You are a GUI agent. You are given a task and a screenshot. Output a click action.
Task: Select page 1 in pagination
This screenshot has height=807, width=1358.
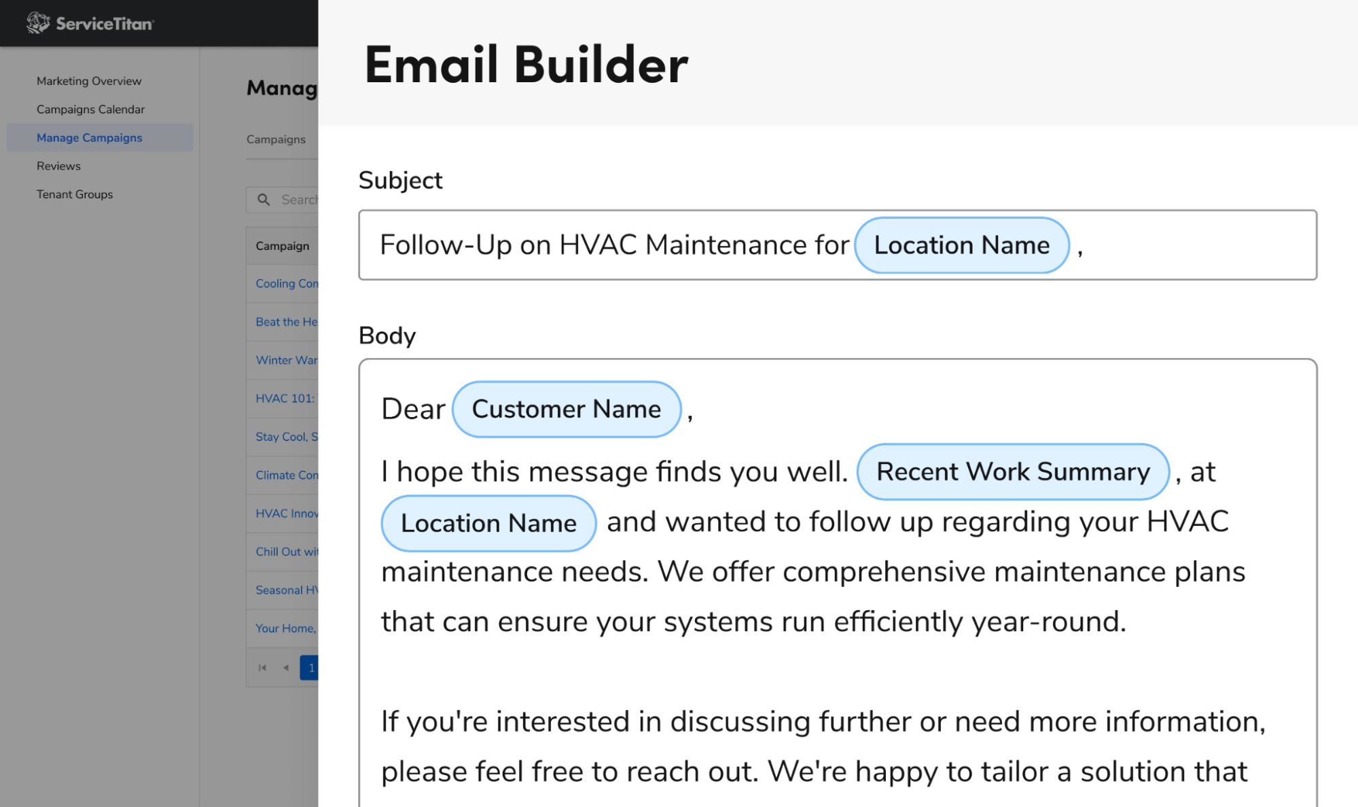(310, 668)
